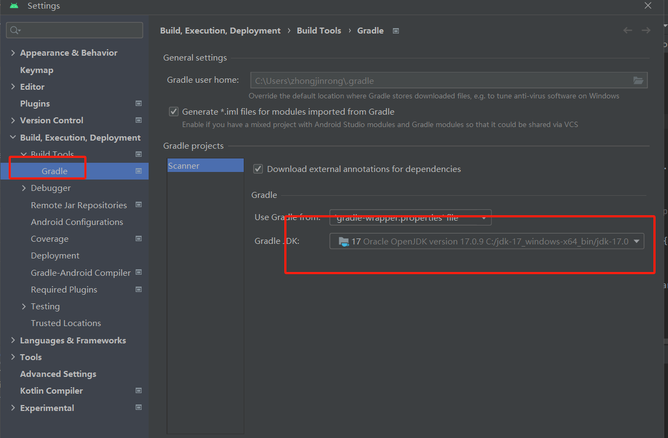The height and width of the screenshot is (438, 668).
Task: Click the project icon next to Coverage
Action: [138, 238]
